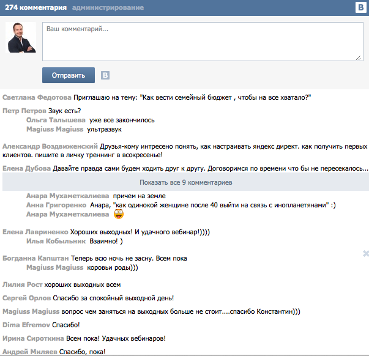Open Dima Efremov profile
The width and height of the screenshot is (369, 356).
tap(26, 325)
